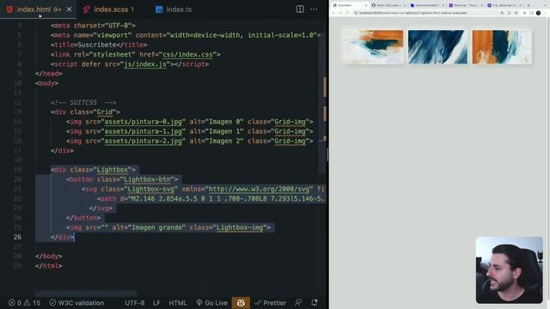The image size is (550, 309).
Task: Click assets/pintura-2.jpg path in code
Action: (144, 141)
